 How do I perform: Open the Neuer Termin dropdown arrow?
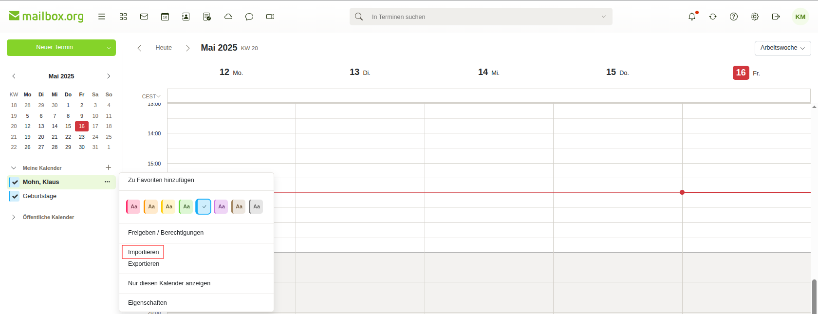109,48
